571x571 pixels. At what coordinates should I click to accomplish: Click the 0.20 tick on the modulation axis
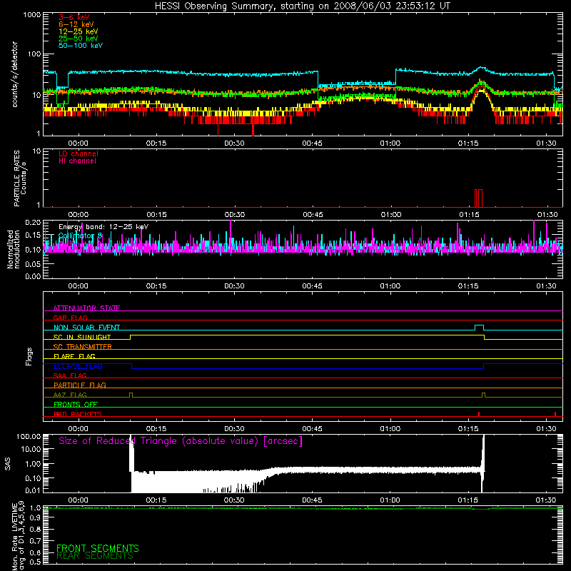33,222
